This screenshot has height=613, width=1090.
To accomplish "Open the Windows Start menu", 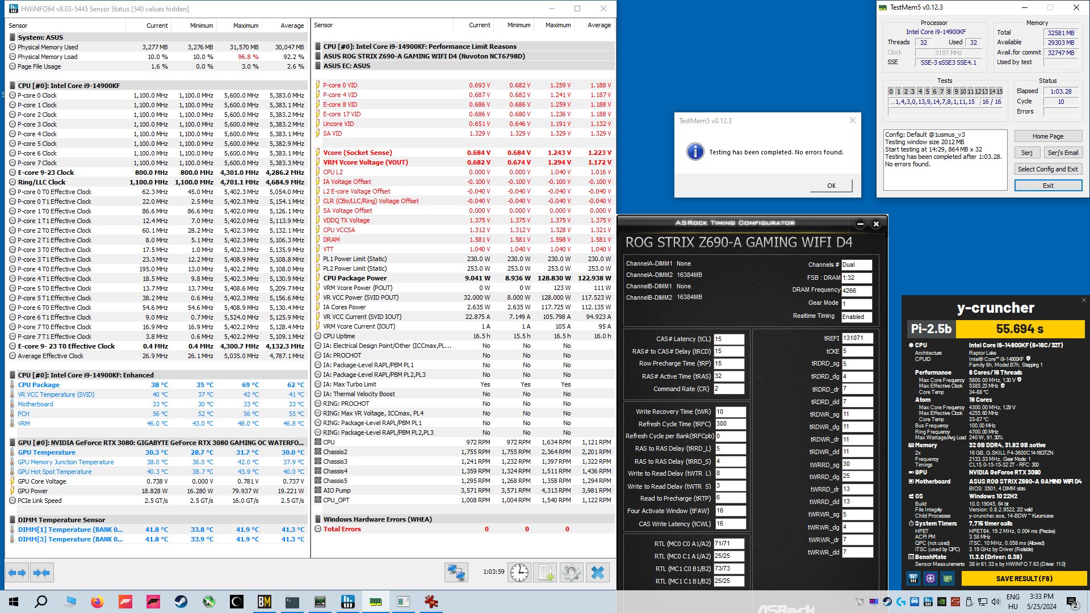I will tap(14, 602).
